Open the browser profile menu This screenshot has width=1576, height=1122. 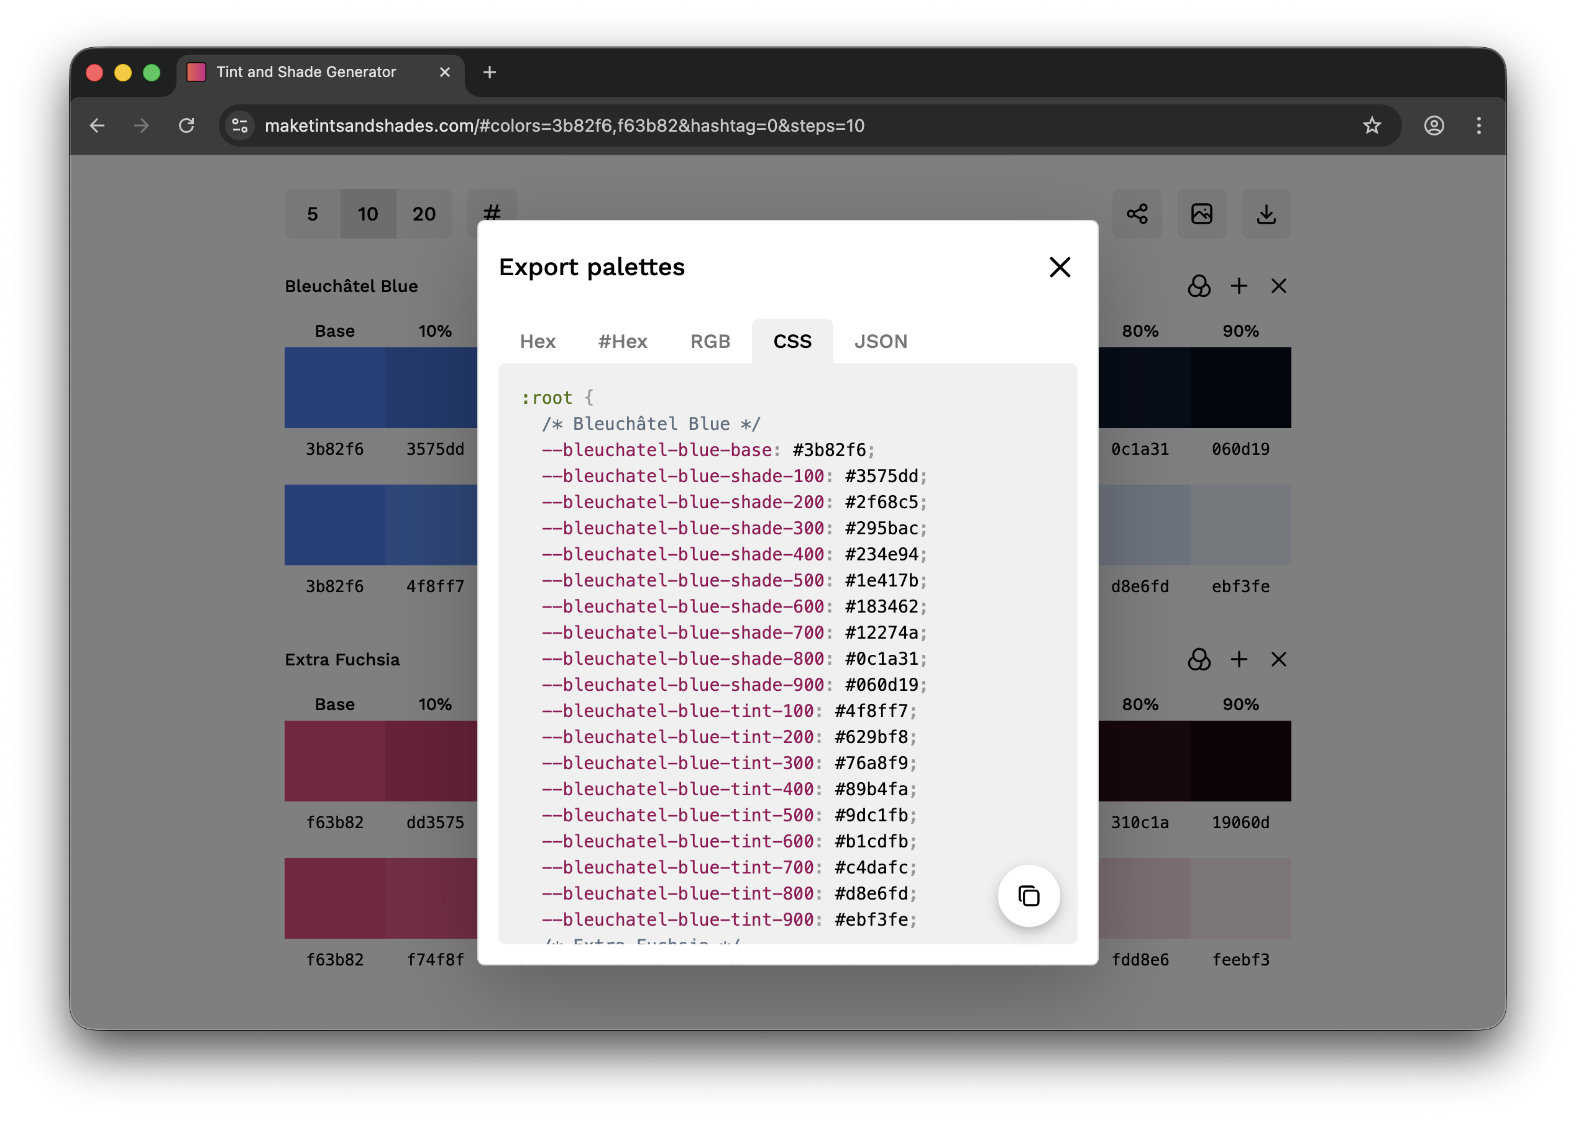tap(1434, 125)
